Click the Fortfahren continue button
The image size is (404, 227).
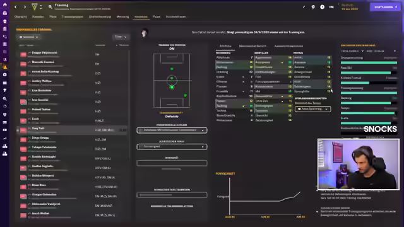[385, 7]
